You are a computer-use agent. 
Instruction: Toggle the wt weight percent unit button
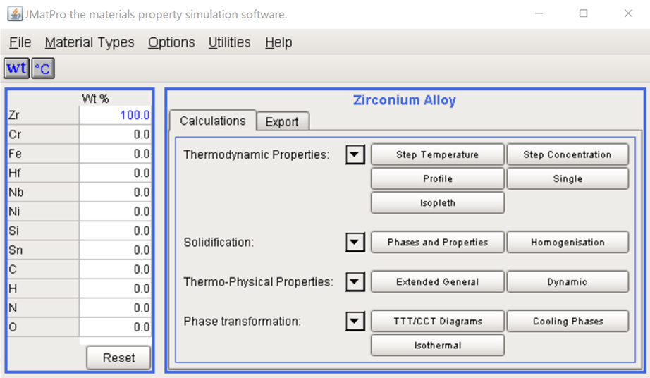[17, 68]
